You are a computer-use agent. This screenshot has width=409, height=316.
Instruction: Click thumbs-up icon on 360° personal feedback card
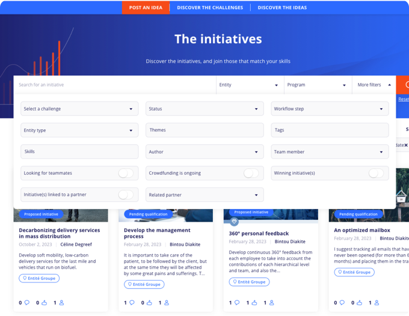tap(254, 303)
